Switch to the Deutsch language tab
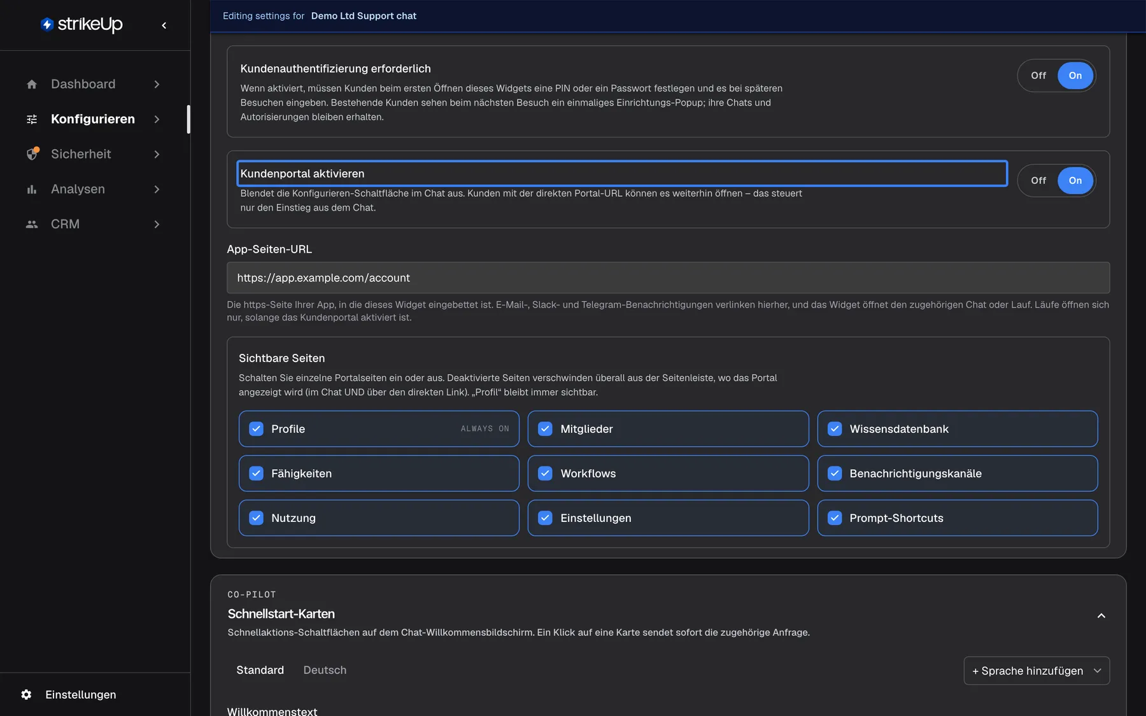This screenshot has width=1146, height=716. [x=325, y=670]
